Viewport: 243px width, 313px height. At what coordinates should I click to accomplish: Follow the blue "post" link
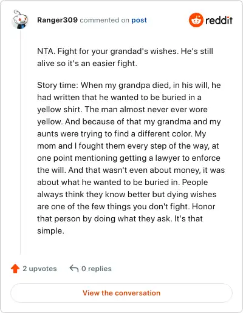click(139, 20)
